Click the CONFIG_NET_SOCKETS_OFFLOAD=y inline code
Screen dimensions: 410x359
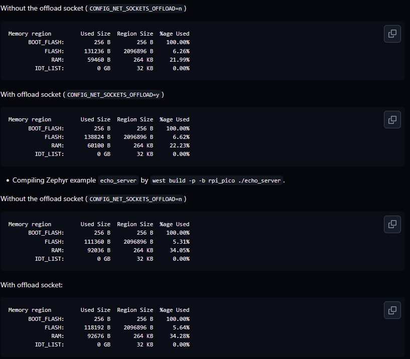tap(113, 95)
